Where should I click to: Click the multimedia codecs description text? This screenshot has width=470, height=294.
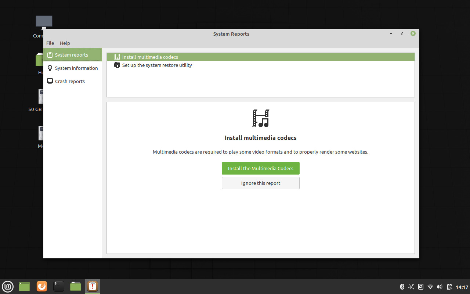coord(261,152)
